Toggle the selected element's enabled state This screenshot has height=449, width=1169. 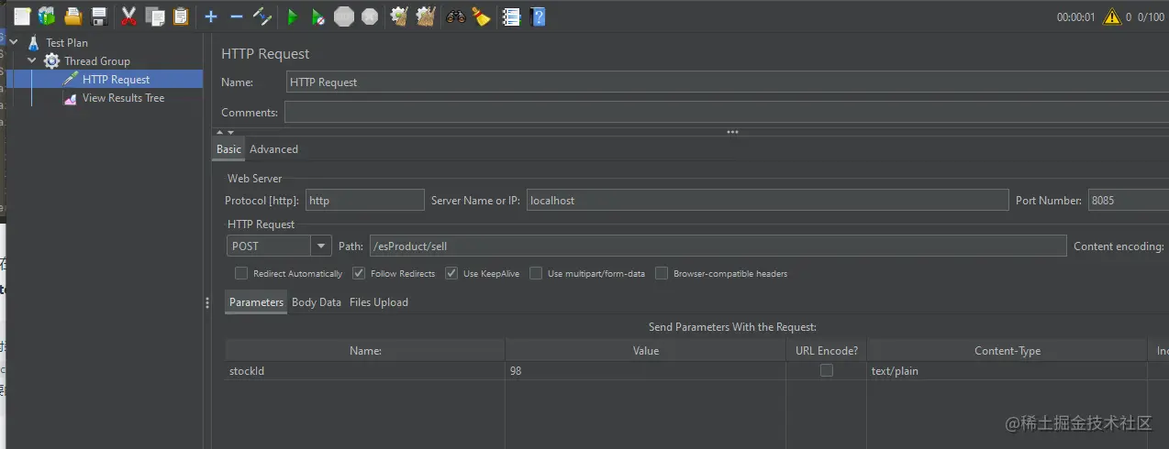(262, 16)
